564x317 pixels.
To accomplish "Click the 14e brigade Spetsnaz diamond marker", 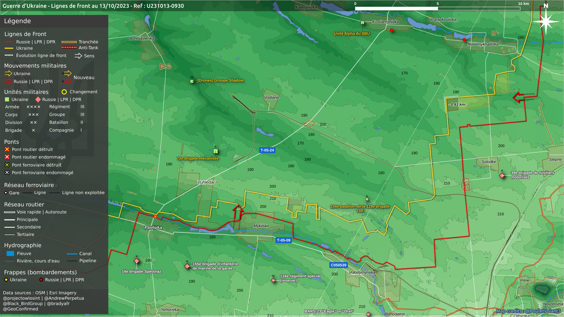I will [137, 261].
